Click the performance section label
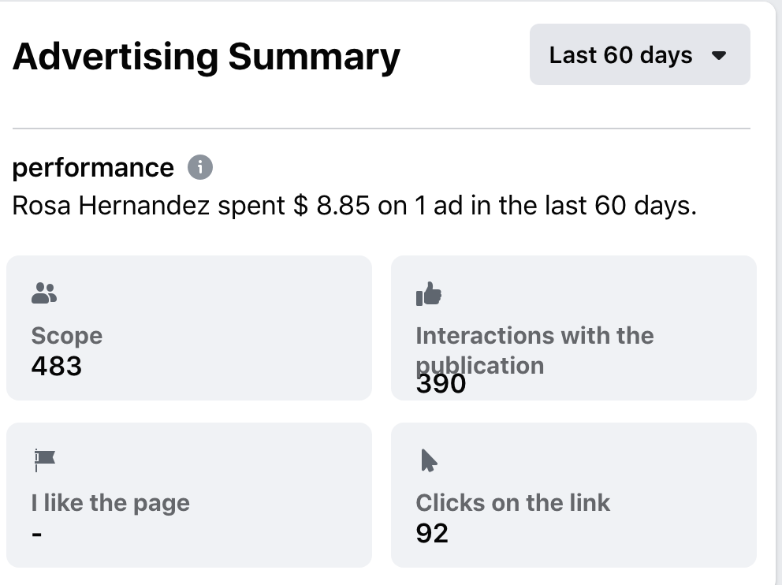This screenshot has width=782, height=585. pyautogui.click(x=93, y=168)
